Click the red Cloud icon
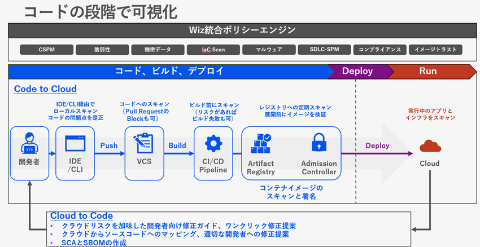The width and height of the screenshot is (480, 247). [x=429, y=145]
